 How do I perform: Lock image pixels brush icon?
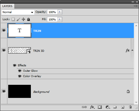(x=18, y=19)
